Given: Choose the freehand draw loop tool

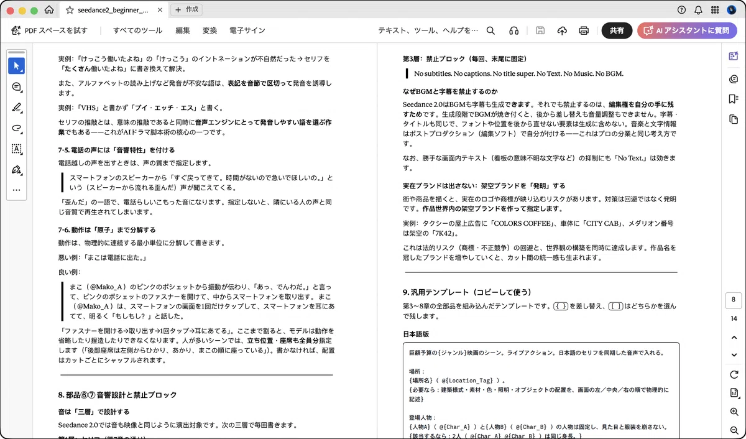Looking at the screenshot, I should point(17,128).
